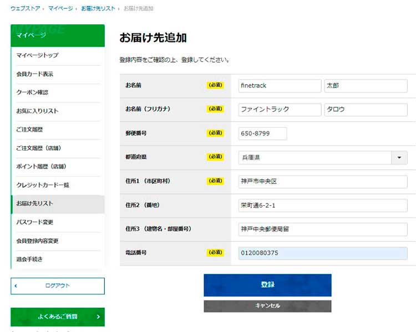
Task: Click the 郵便番号 postal code field
Action: click(262, 133)
